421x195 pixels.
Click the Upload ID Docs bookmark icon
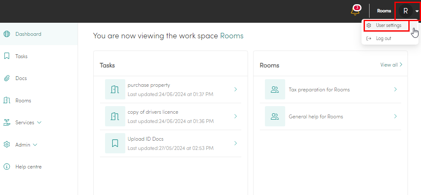(115, 143)
